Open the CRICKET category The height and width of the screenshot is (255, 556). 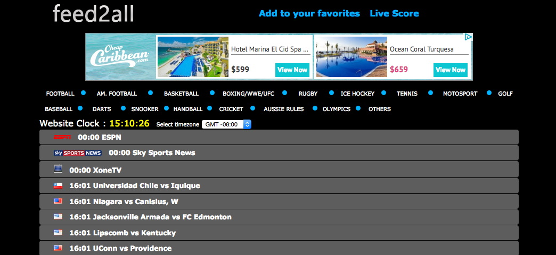point(231,109)
